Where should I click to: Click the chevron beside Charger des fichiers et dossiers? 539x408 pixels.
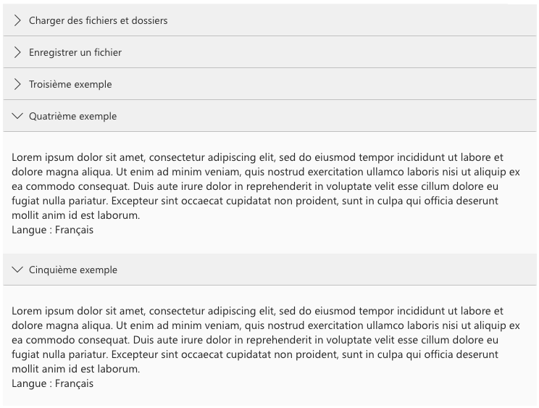[17, 20]
